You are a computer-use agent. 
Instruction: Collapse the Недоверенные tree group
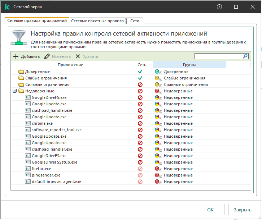click(14, 91)
